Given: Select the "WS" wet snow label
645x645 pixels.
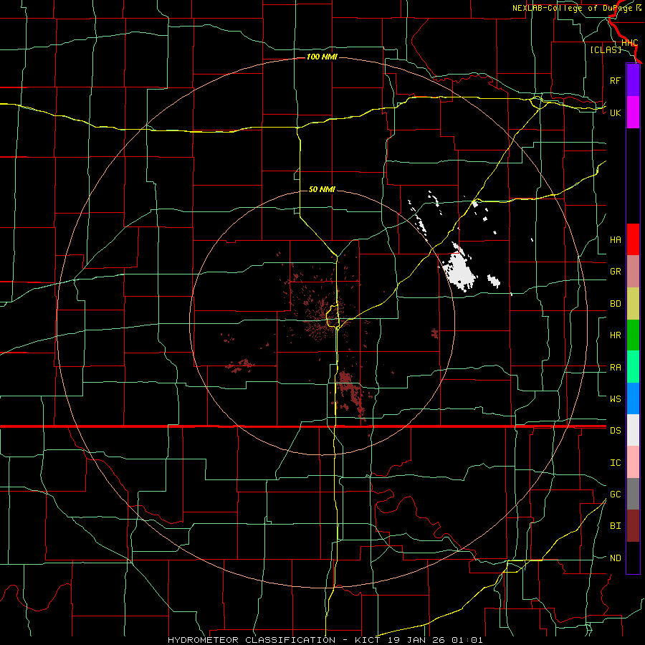Looking at the screenshot, I should [615, 398].
